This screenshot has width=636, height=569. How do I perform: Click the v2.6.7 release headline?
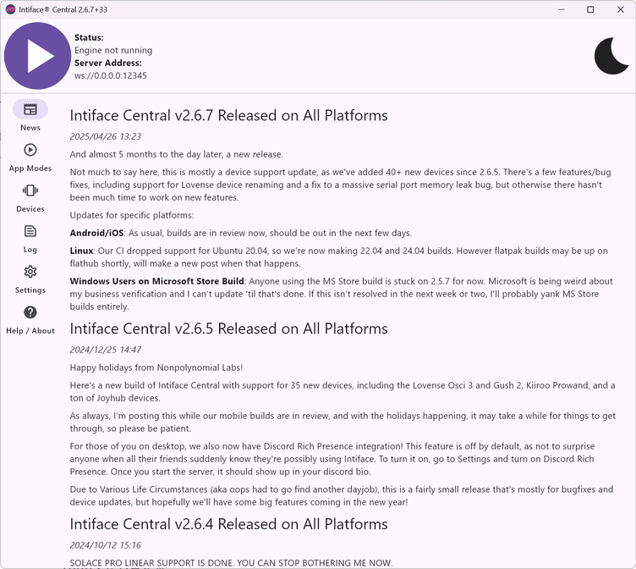pos(228,115)
